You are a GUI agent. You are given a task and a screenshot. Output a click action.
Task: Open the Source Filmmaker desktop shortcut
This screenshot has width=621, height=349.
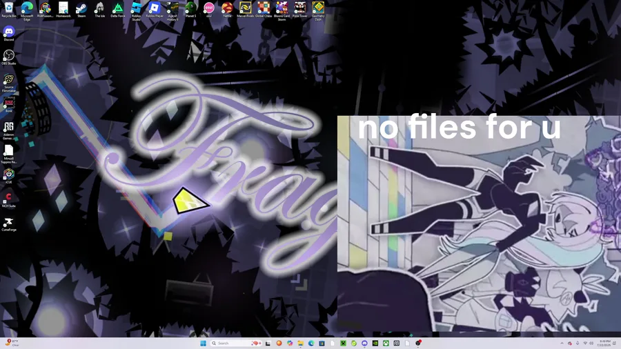point(9,83)
